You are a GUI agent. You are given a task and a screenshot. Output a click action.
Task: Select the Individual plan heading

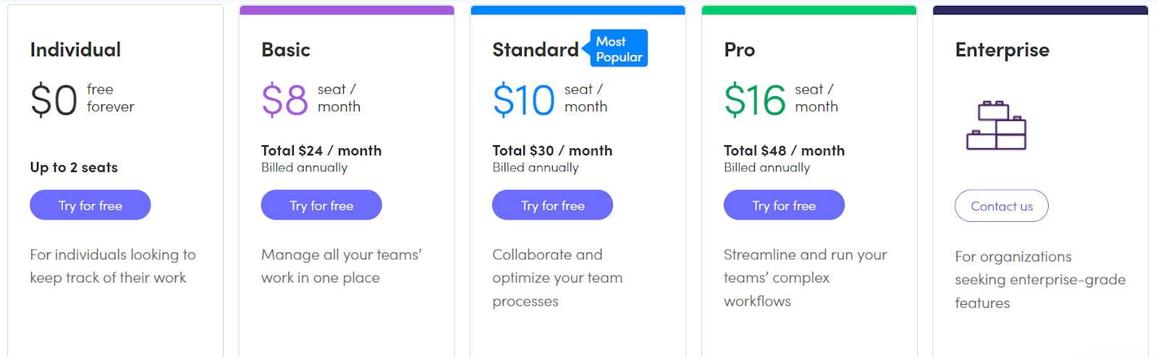point(75,50)
